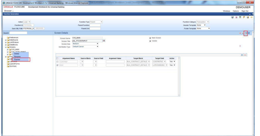
Task: Open the Footer Template dropdown
Action: pyautogui.click(x=203, y=28)
